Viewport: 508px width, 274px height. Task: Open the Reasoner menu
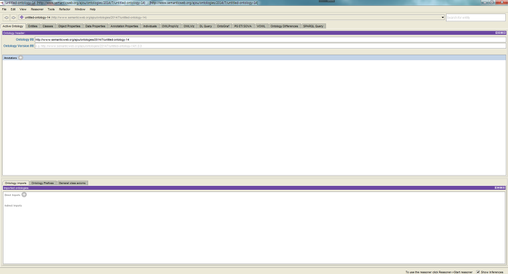coord(37,9)
